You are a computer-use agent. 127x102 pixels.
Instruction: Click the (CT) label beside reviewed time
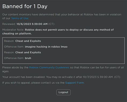click(x=51, y=24)
